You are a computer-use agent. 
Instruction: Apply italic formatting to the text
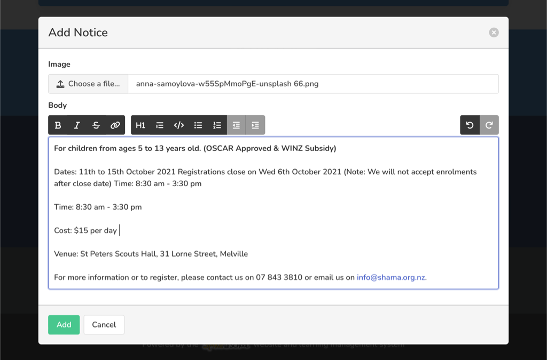click(x=77, y=125)
